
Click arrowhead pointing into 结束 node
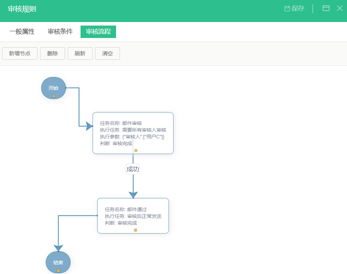[x=59, y=248]
